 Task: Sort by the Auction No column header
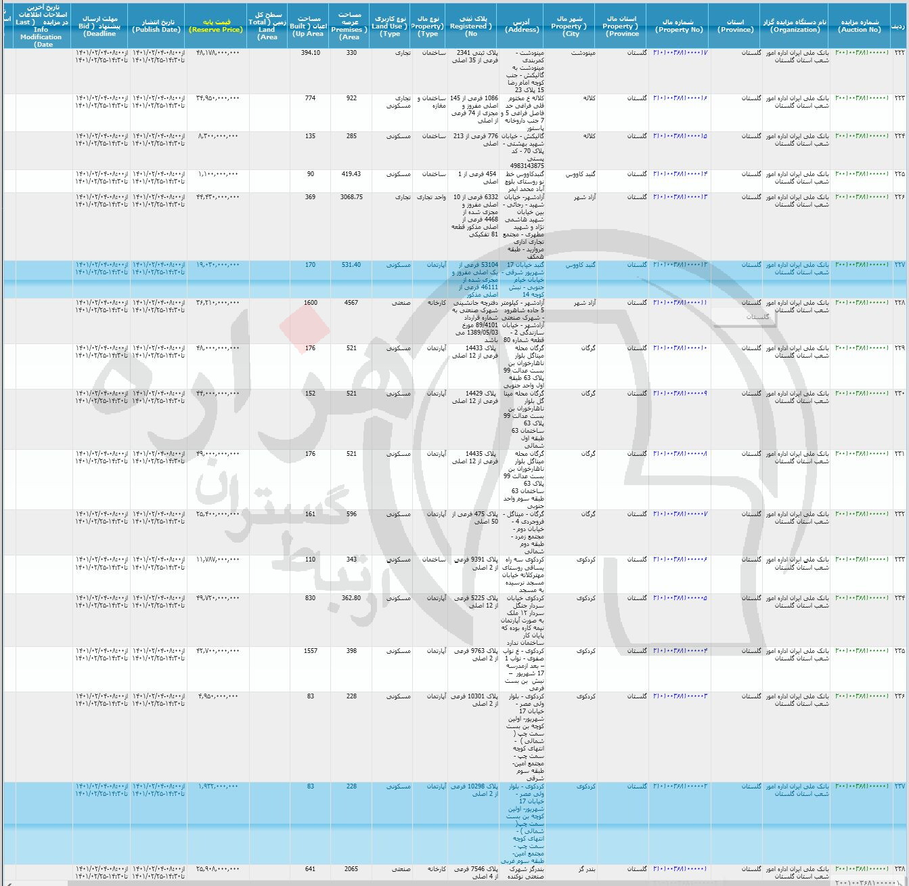coord(859,26)
